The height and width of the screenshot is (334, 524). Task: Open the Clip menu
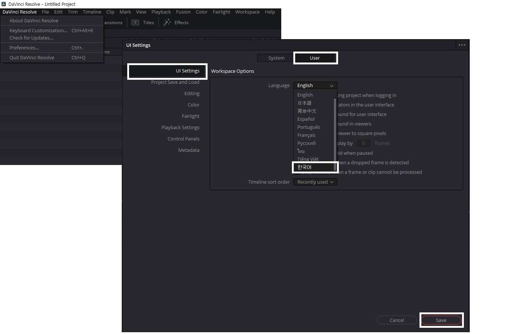pos(110,12)
